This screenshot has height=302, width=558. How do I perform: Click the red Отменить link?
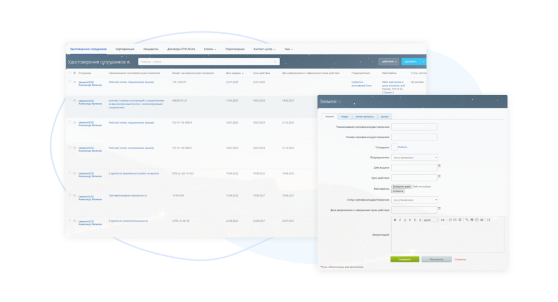pos(460,260)
